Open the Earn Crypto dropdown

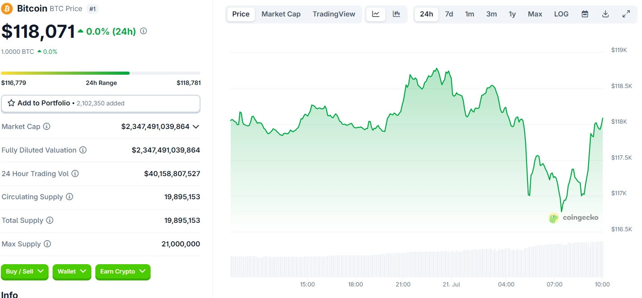[123, 271]
